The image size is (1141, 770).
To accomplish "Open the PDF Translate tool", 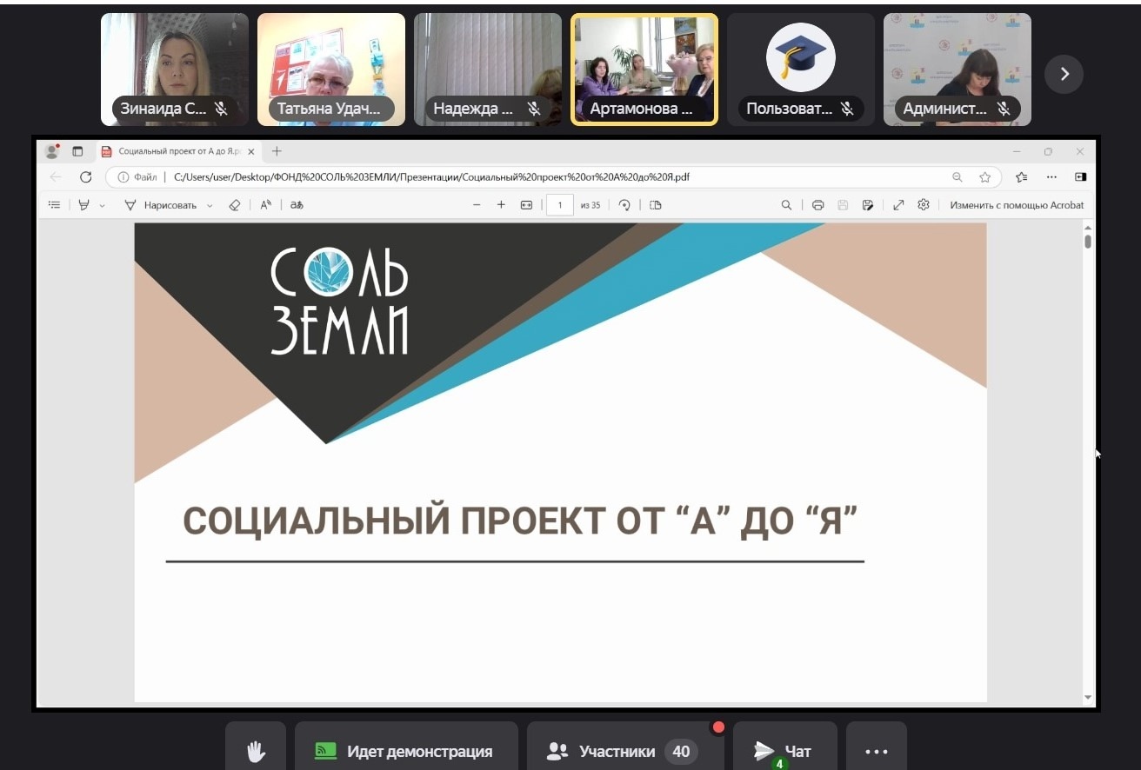I will [297, 205].
